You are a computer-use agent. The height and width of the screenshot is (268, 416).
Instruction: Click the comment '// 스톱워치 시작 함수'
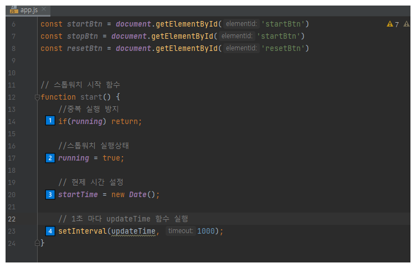click(80, 85)
